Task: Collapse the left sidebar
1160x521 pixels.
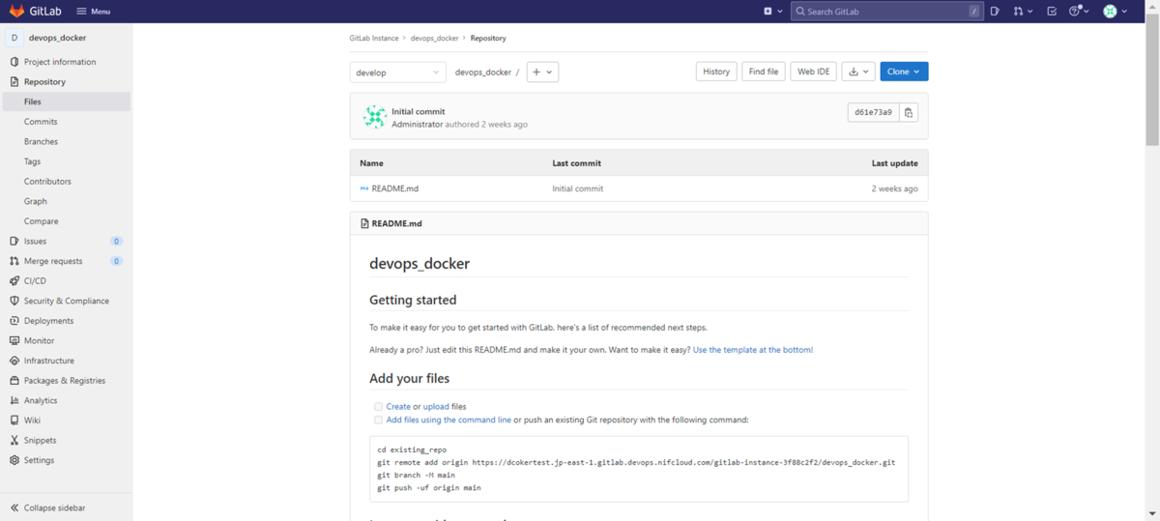Action: (53, 507)
